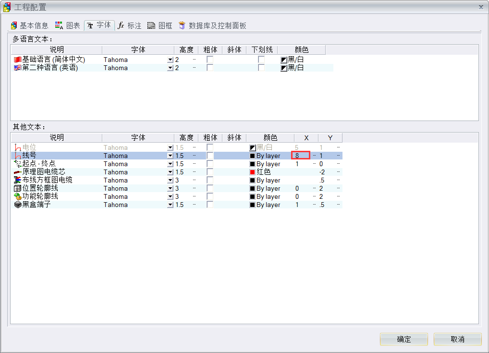Click the 功能轮廓线 row icon
The height and width of the screenshot is (353, 489).
18,196
